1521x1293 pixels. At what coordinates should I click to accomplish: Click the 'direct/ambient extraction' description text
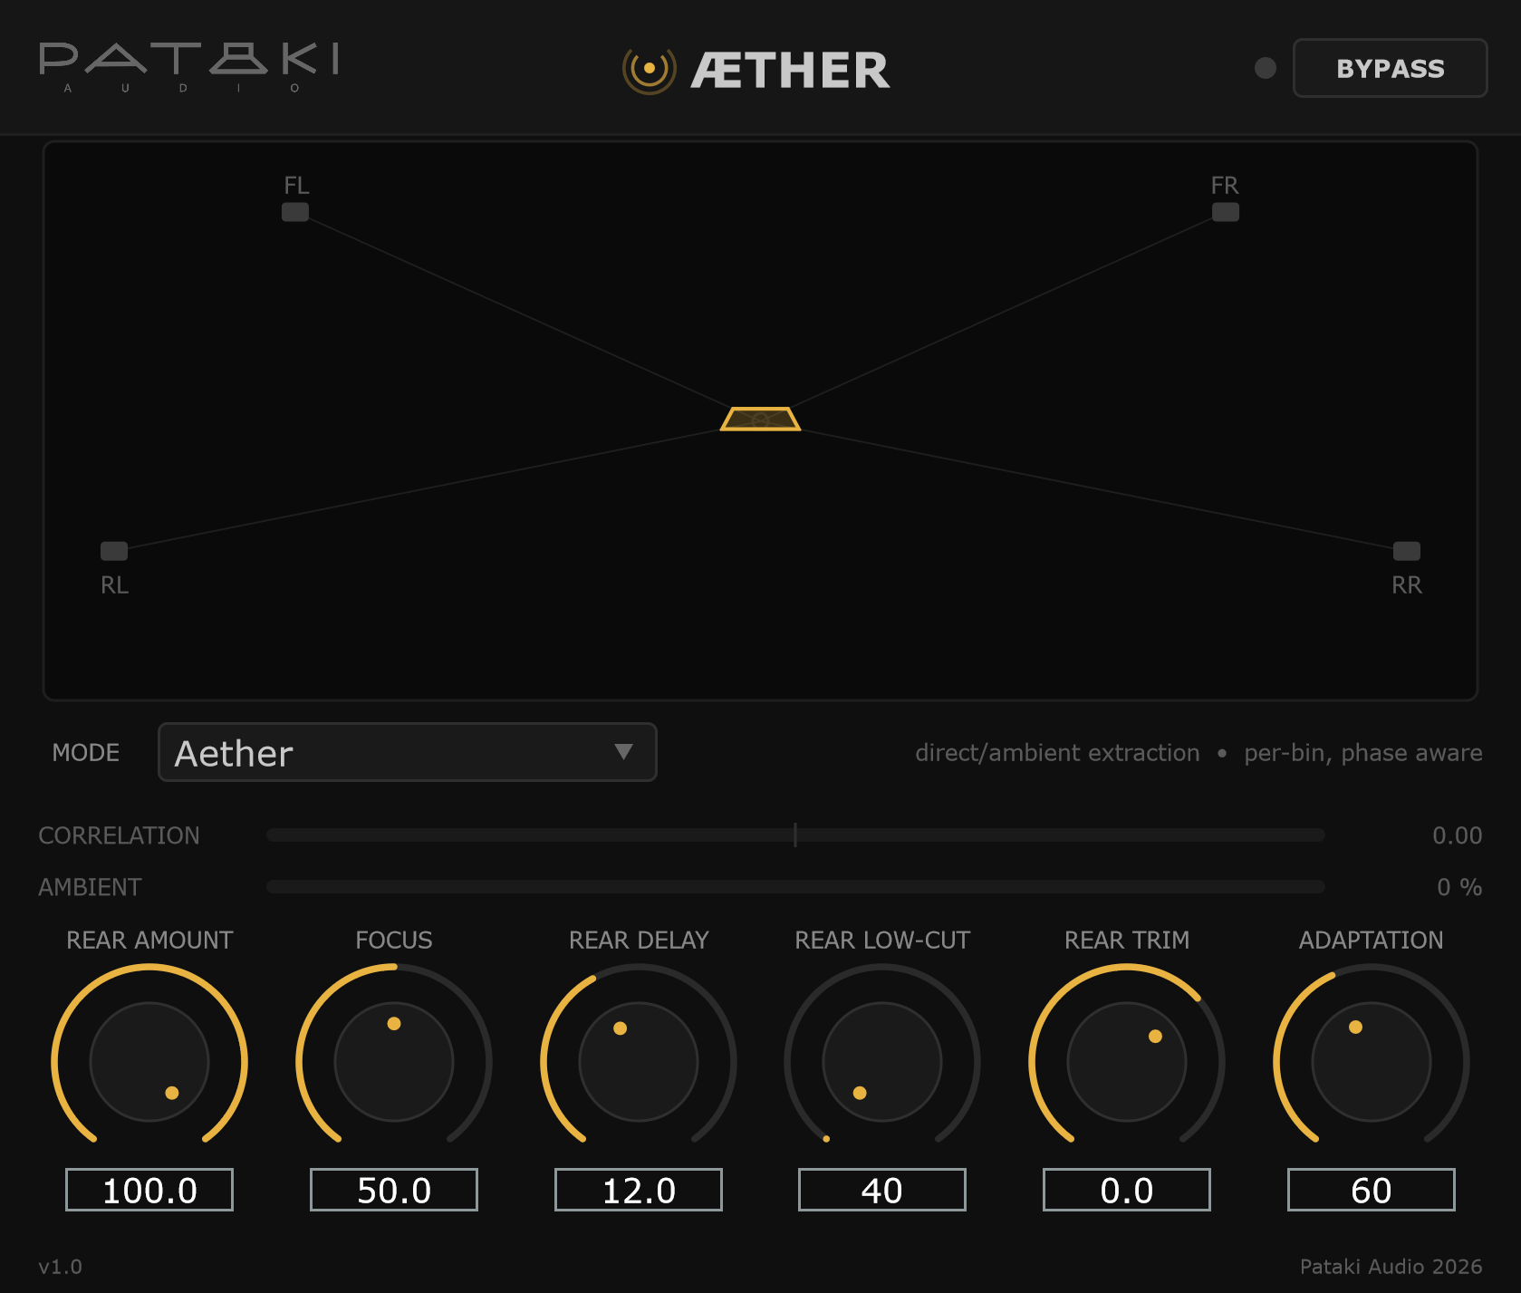pos(1057,753)
